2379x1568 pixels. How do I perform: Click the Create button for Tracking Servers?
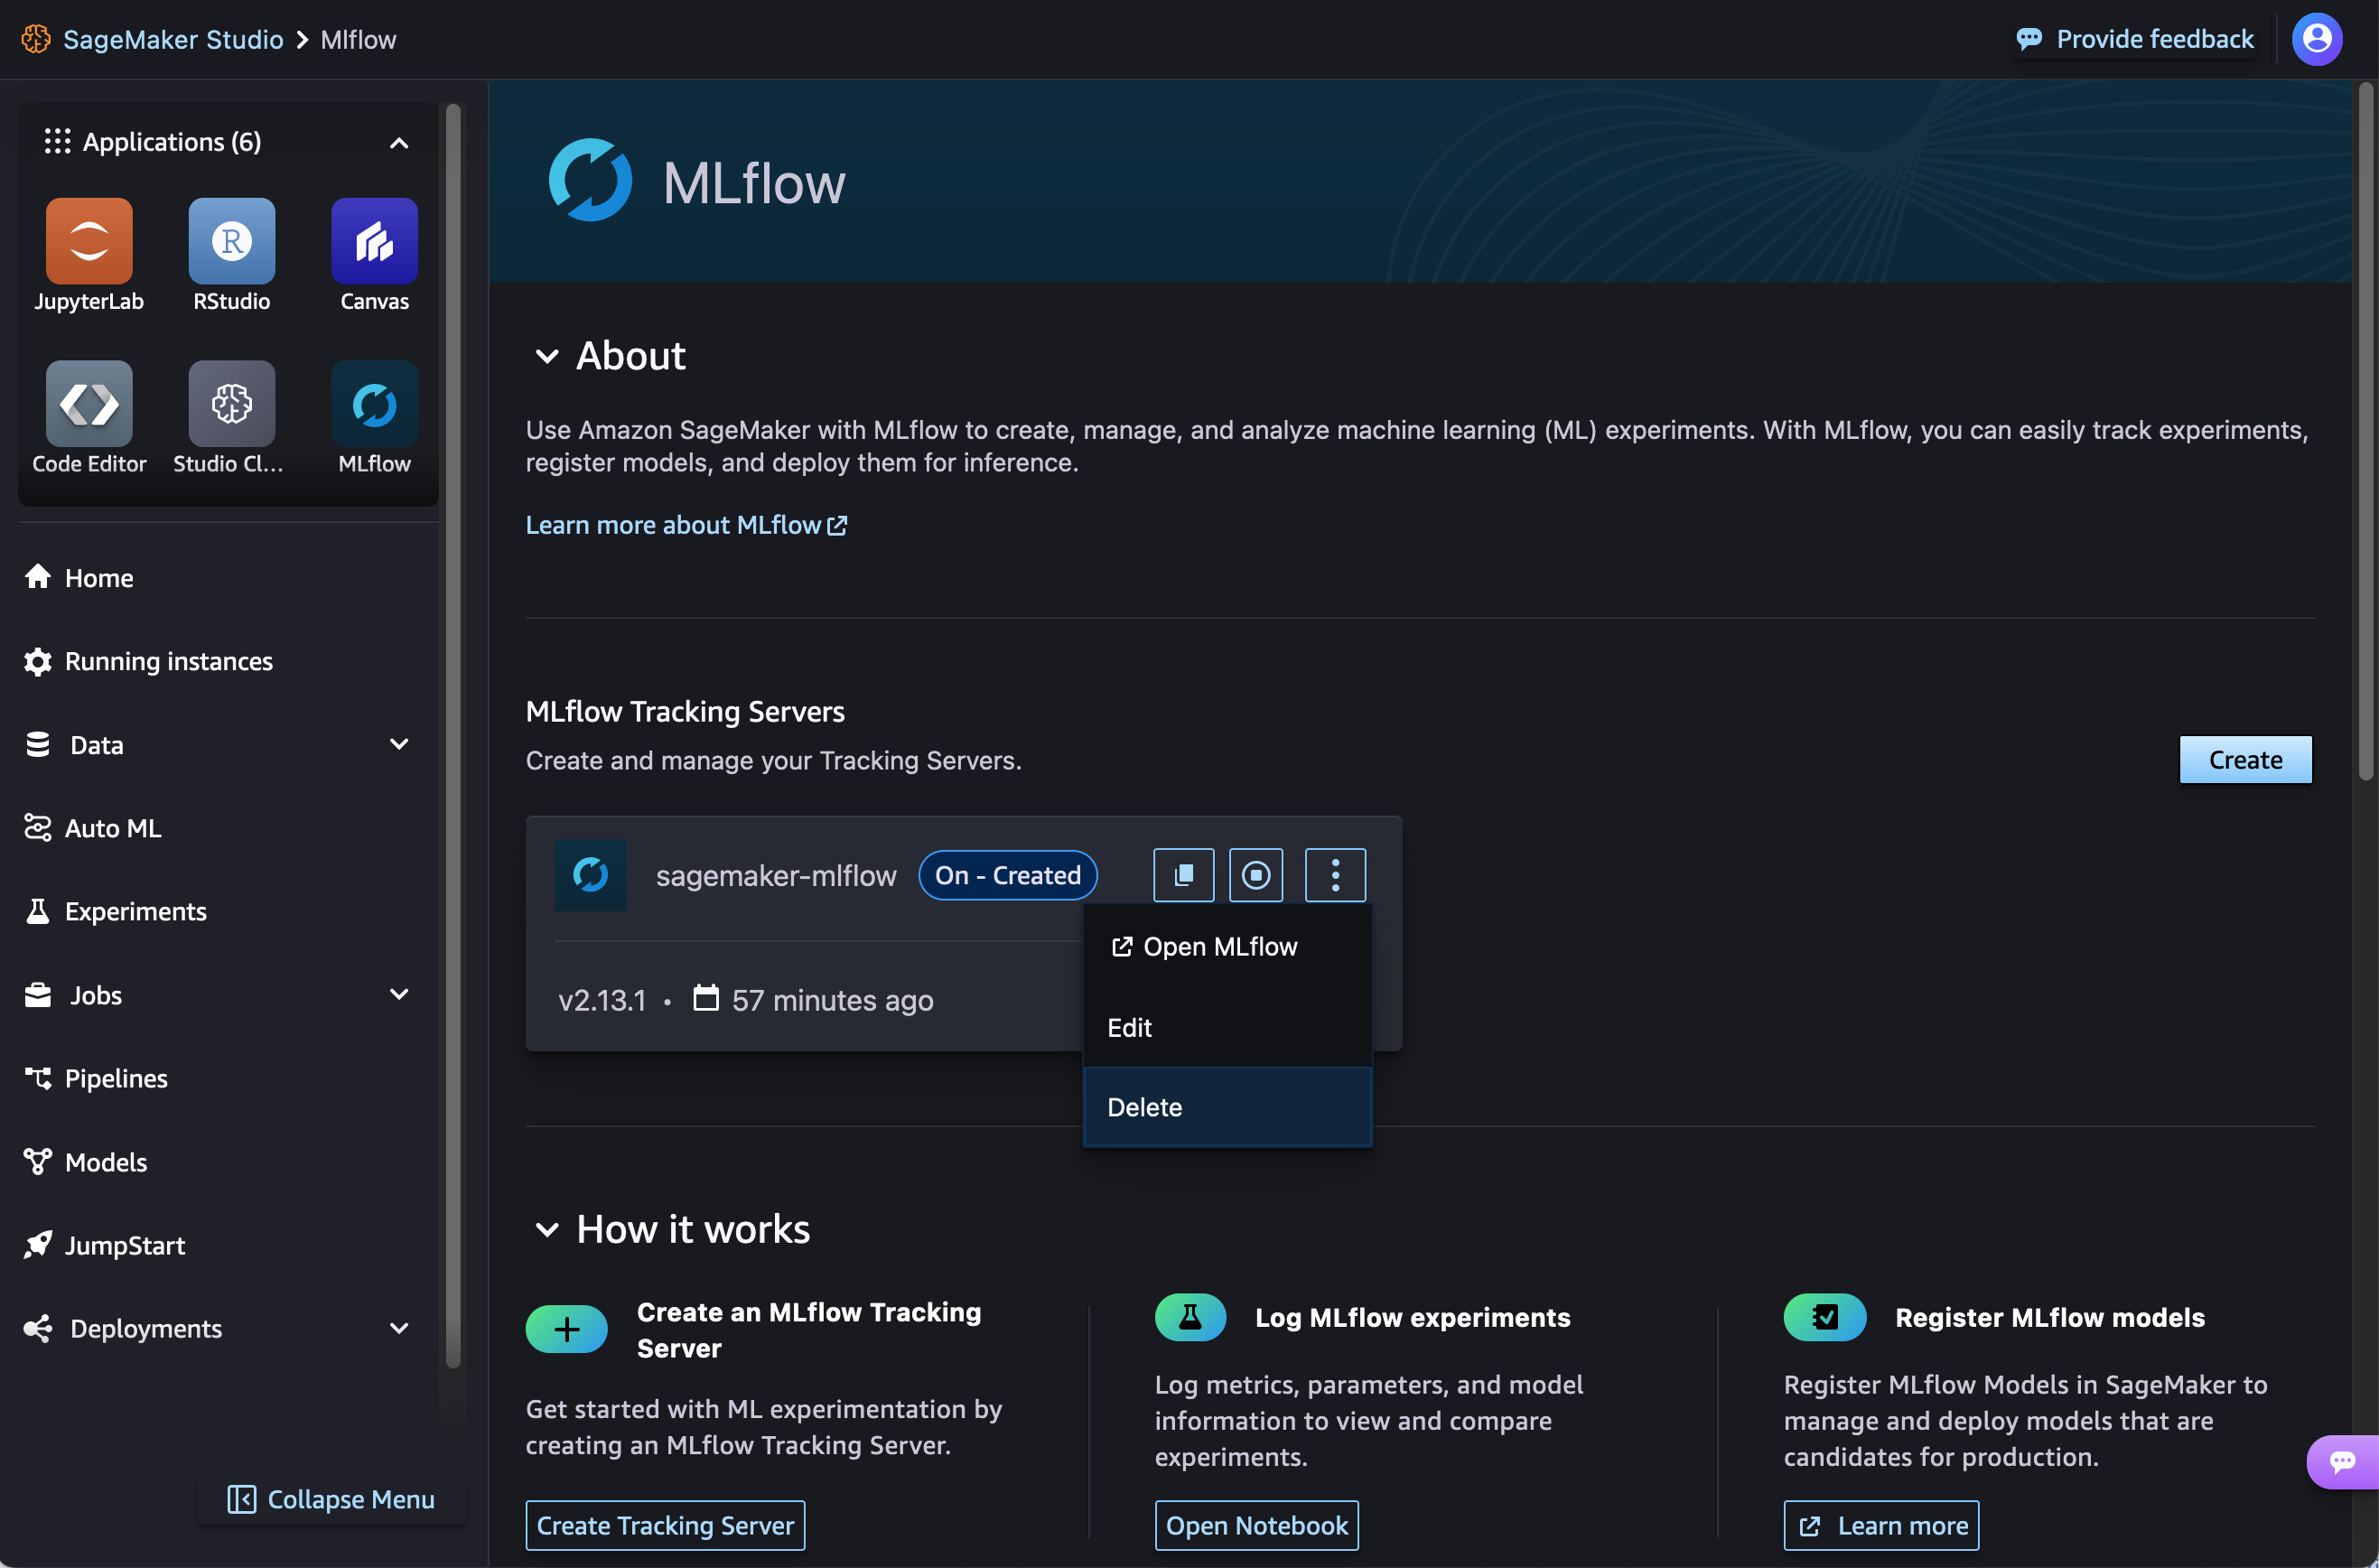pyautogui.click(x=2246, y=760)
